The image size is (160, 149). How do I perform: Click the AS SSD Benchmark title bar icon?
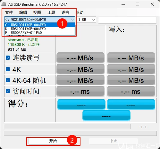pyautogui.click(x=4, y=4)
